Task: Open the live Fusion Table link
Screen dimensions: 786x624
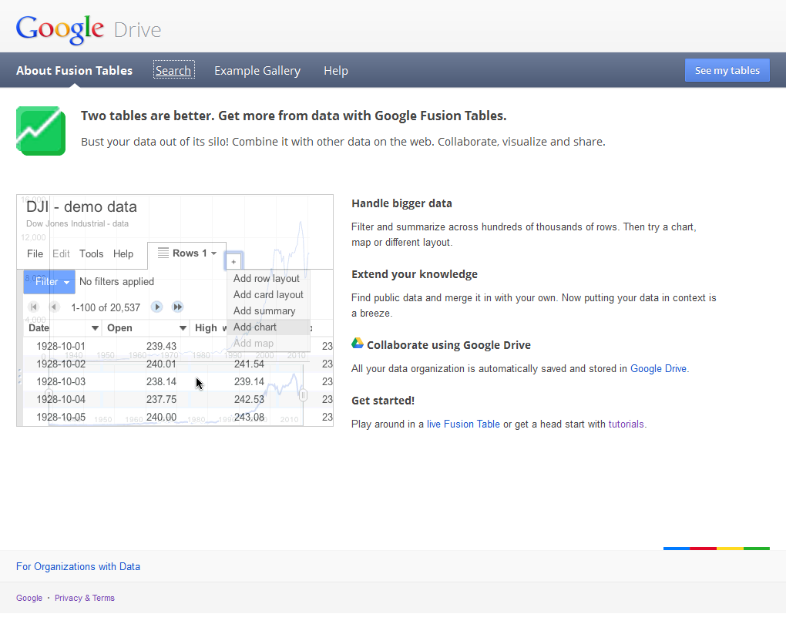Action: tap(463, 424)
